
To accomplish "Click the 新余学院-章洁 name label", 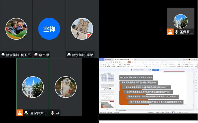I will pos(83,55).
